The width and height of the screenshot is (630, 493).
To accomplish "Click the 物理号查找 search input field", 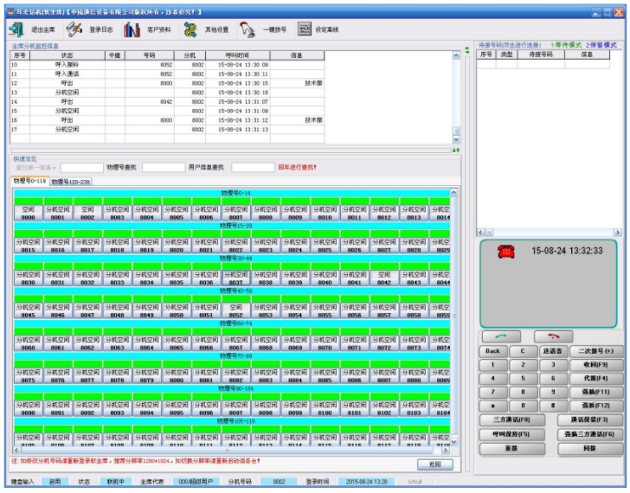I will 164,167.
